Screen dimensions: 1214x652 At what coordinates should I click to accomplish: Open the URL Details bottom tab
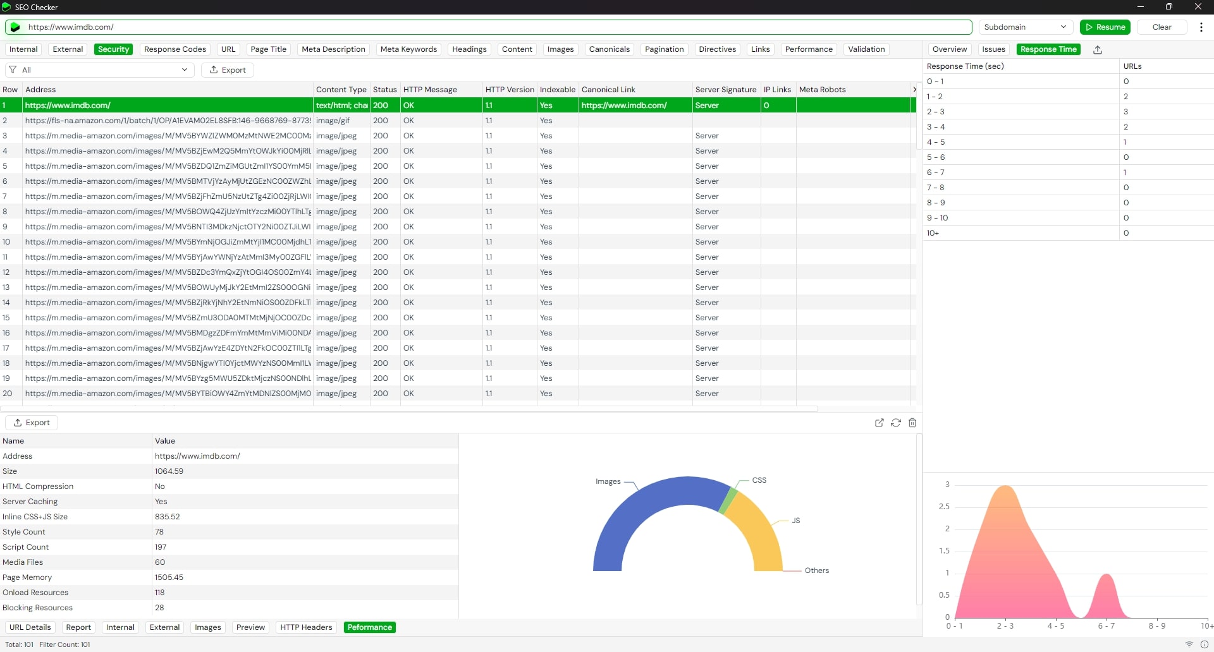pyautogui.click(x=30, y=627)
